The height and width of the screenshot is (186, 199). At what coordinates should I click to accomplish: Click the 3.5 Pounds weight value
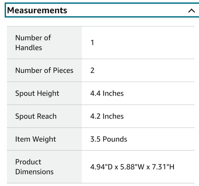tap(109, 139)
